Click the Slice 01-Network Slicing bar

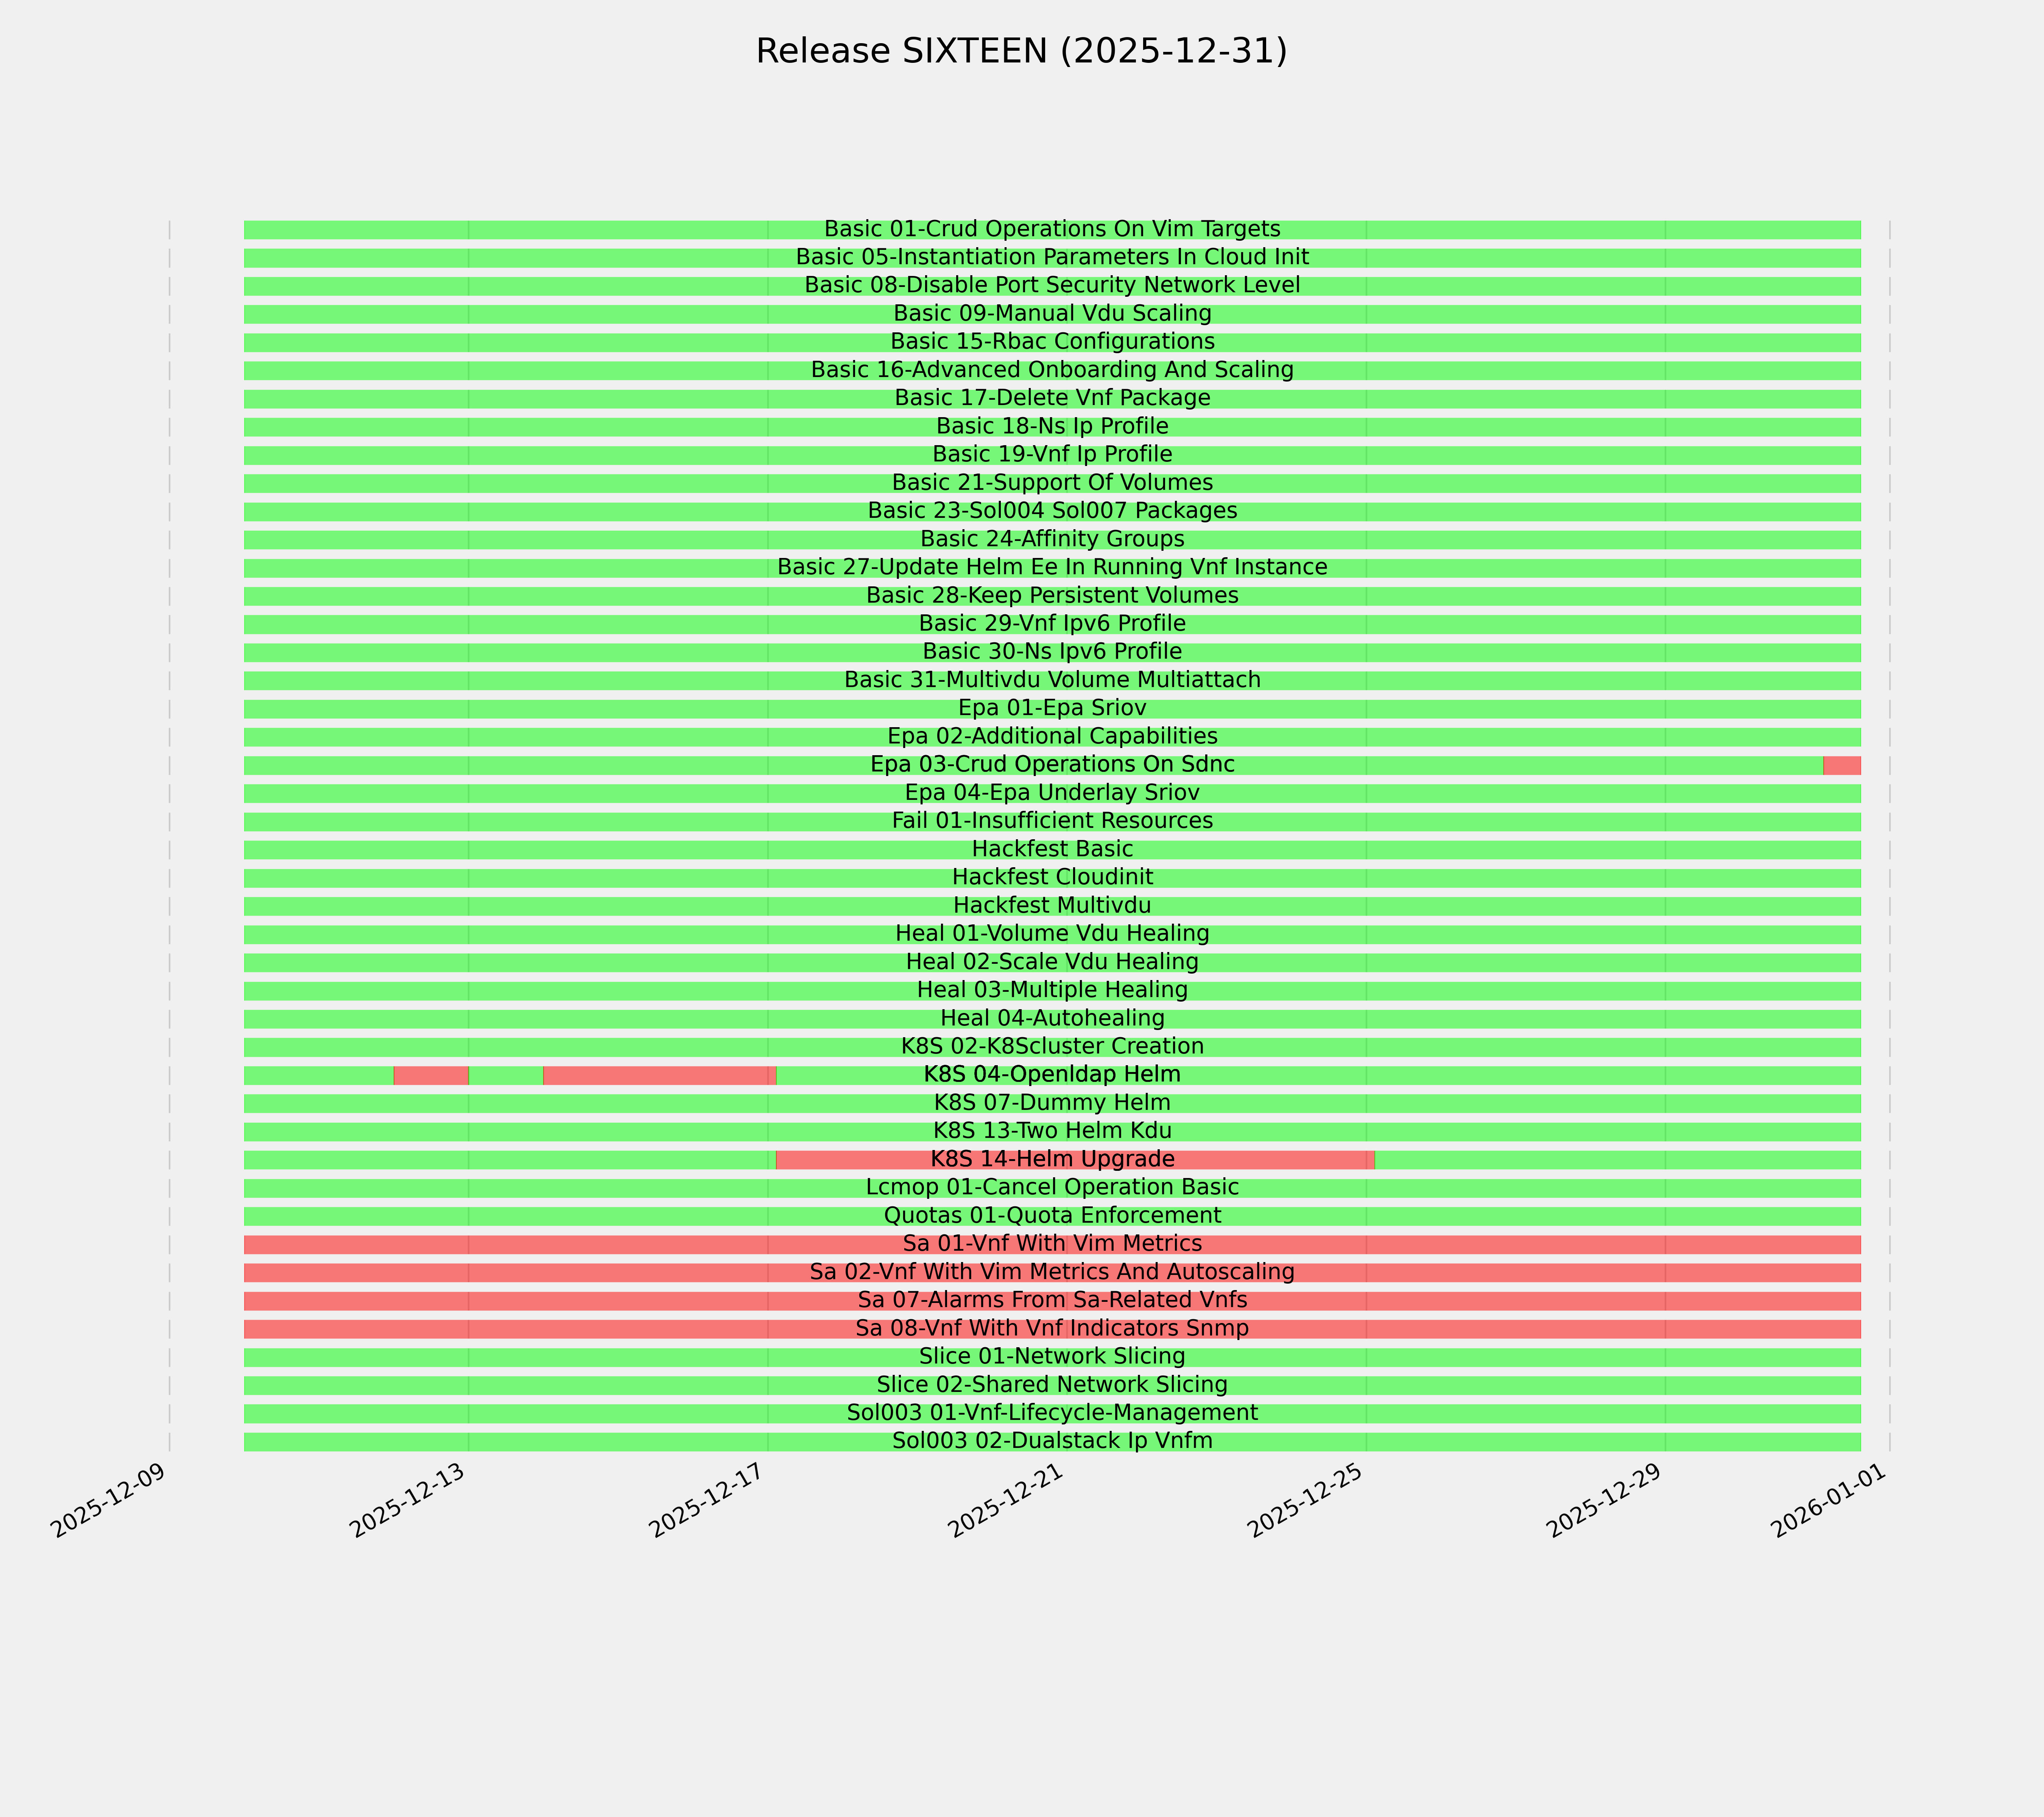(1052, 1357)
